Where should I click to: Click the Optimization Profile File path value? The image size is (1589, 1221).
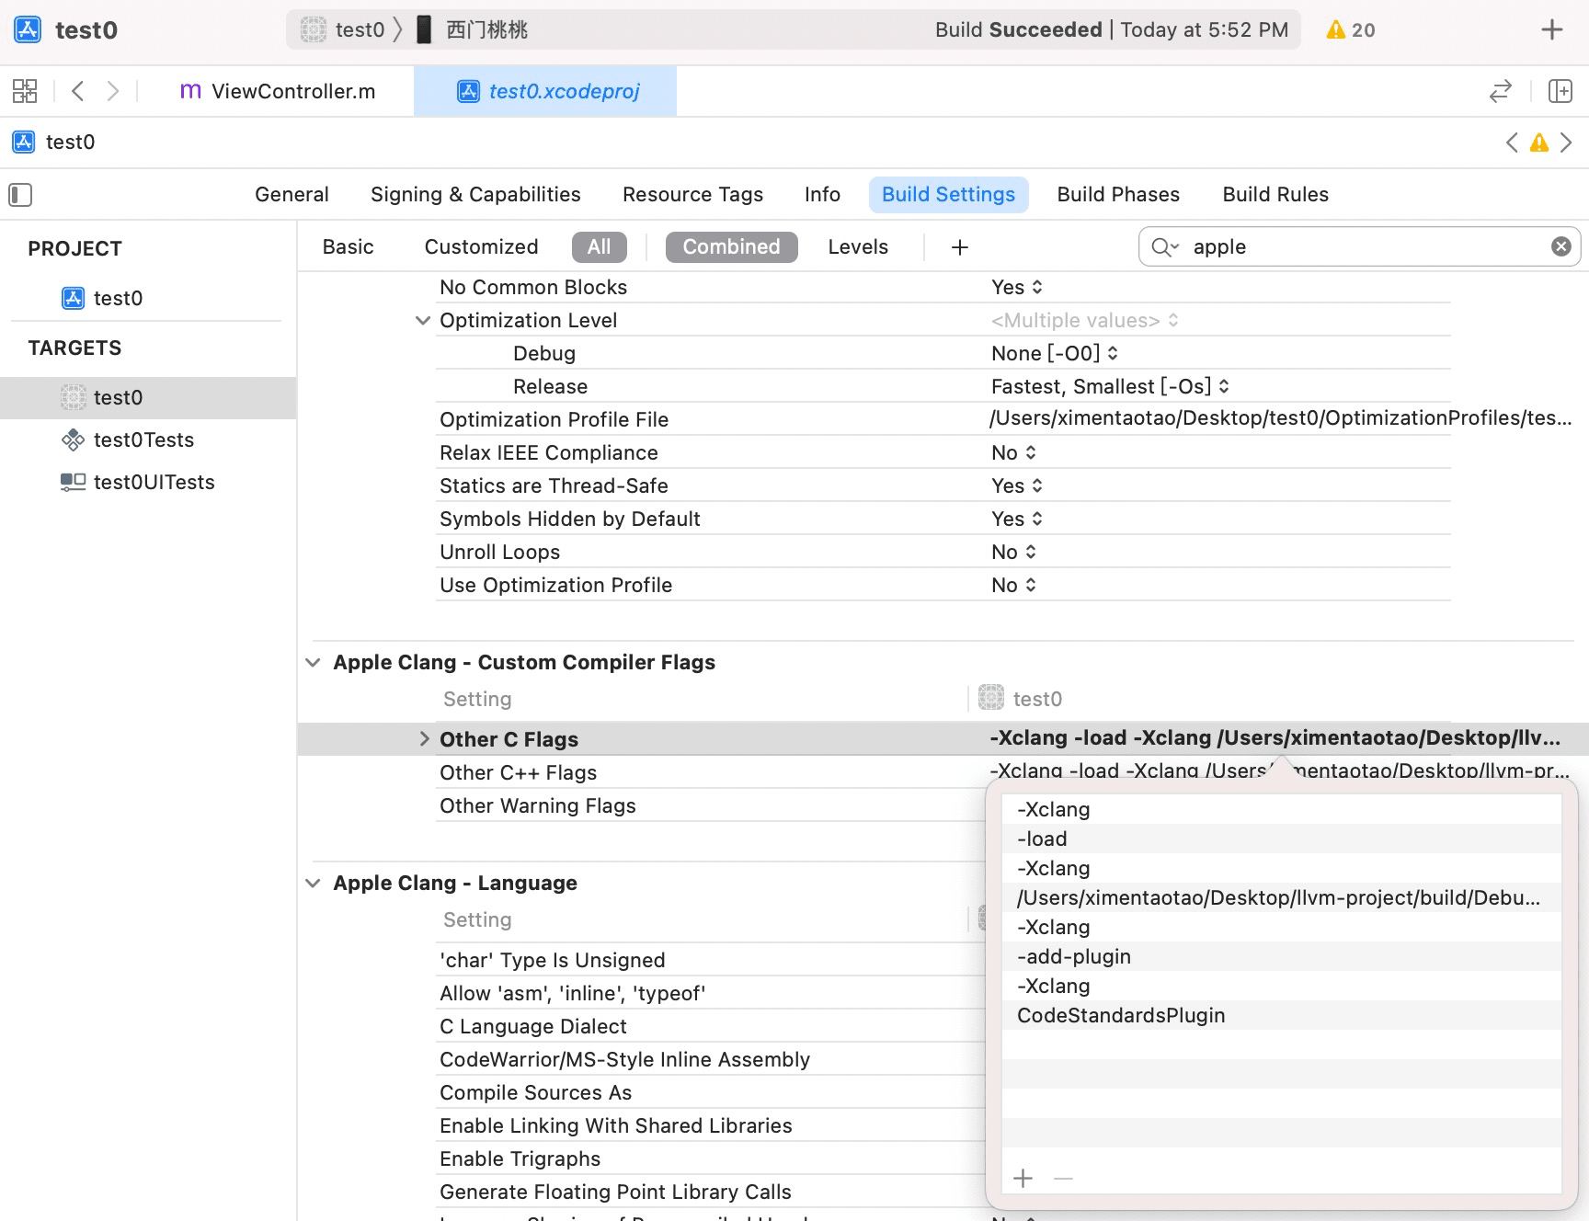coord(1281,418)
